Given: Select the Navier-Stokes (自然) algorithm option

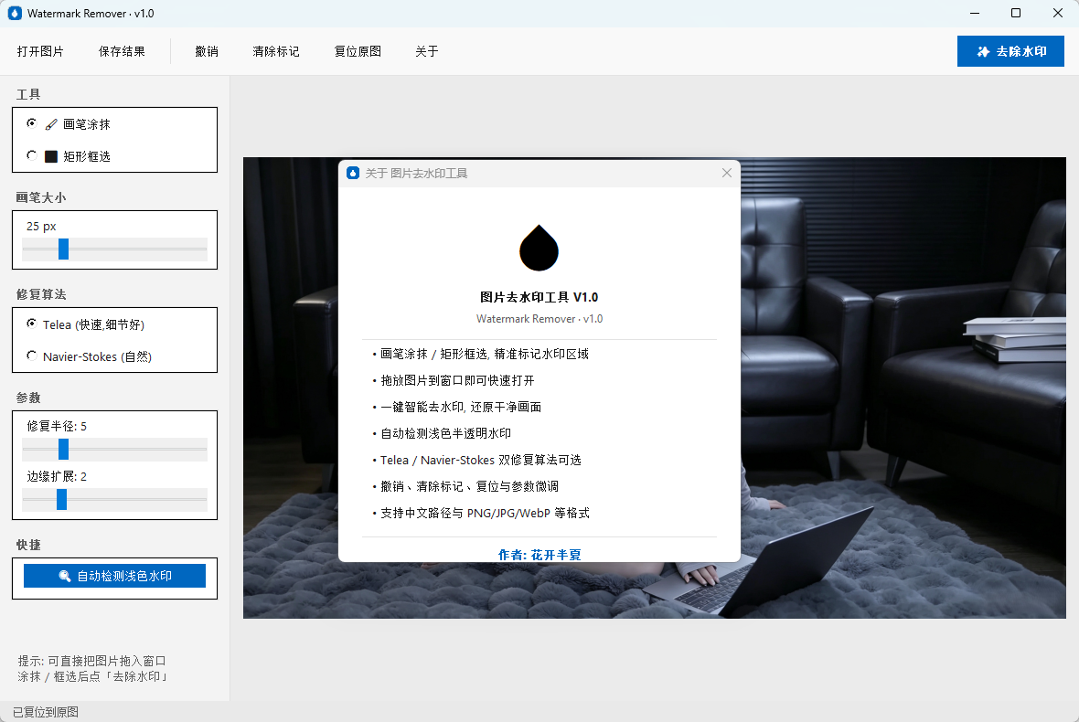Looking at the screenshot, I should click(32, 356).
